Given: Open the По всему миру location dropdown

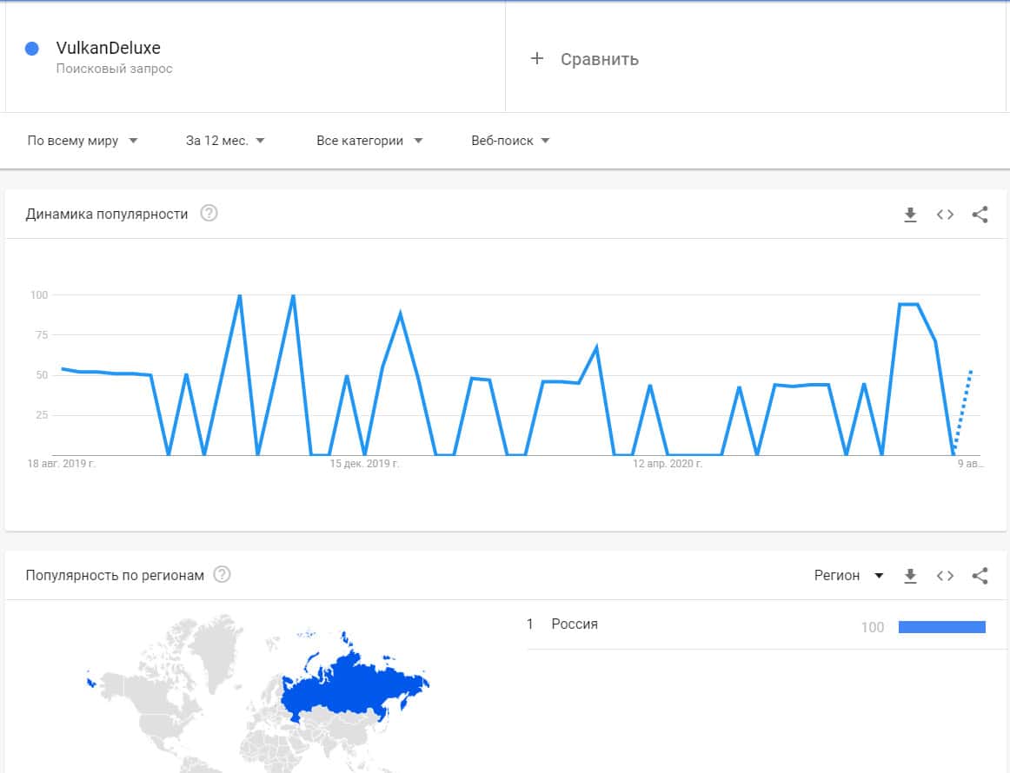Looking at the screenshot, I should pos(83,141).
